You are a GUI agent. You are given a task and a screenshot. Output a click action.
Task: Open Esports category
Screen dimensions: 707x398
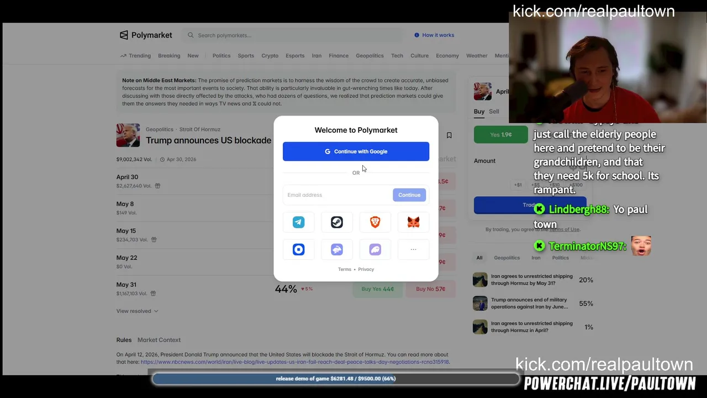point(295,56)
